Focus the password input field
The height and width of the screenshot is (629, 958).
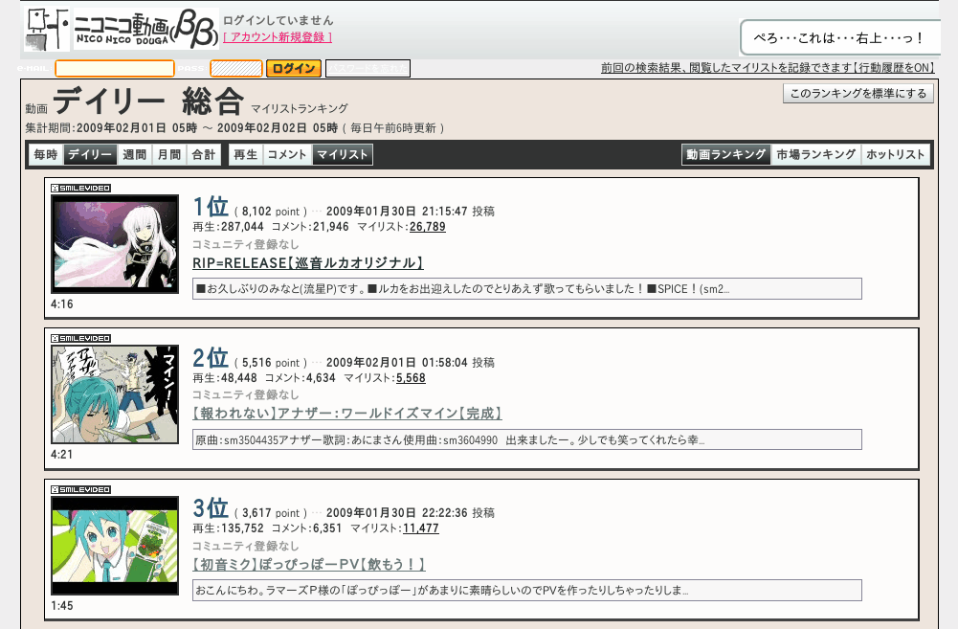236,69
